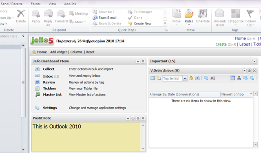Click the Master List icon
Image resolution: width=261 pixels, height=153 pixels.
(x=37, y=95)
